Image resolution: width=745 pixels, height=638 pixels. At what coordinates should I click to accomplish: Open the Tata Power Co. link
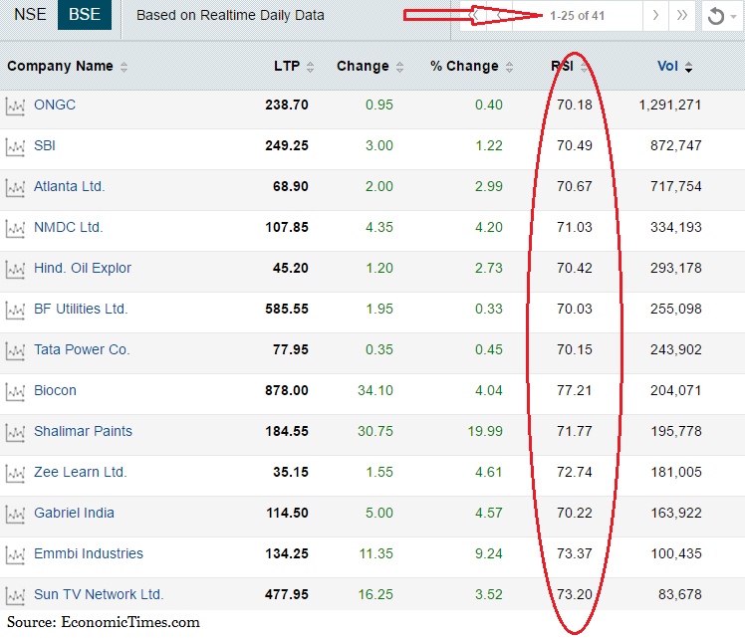coord(82,349)
